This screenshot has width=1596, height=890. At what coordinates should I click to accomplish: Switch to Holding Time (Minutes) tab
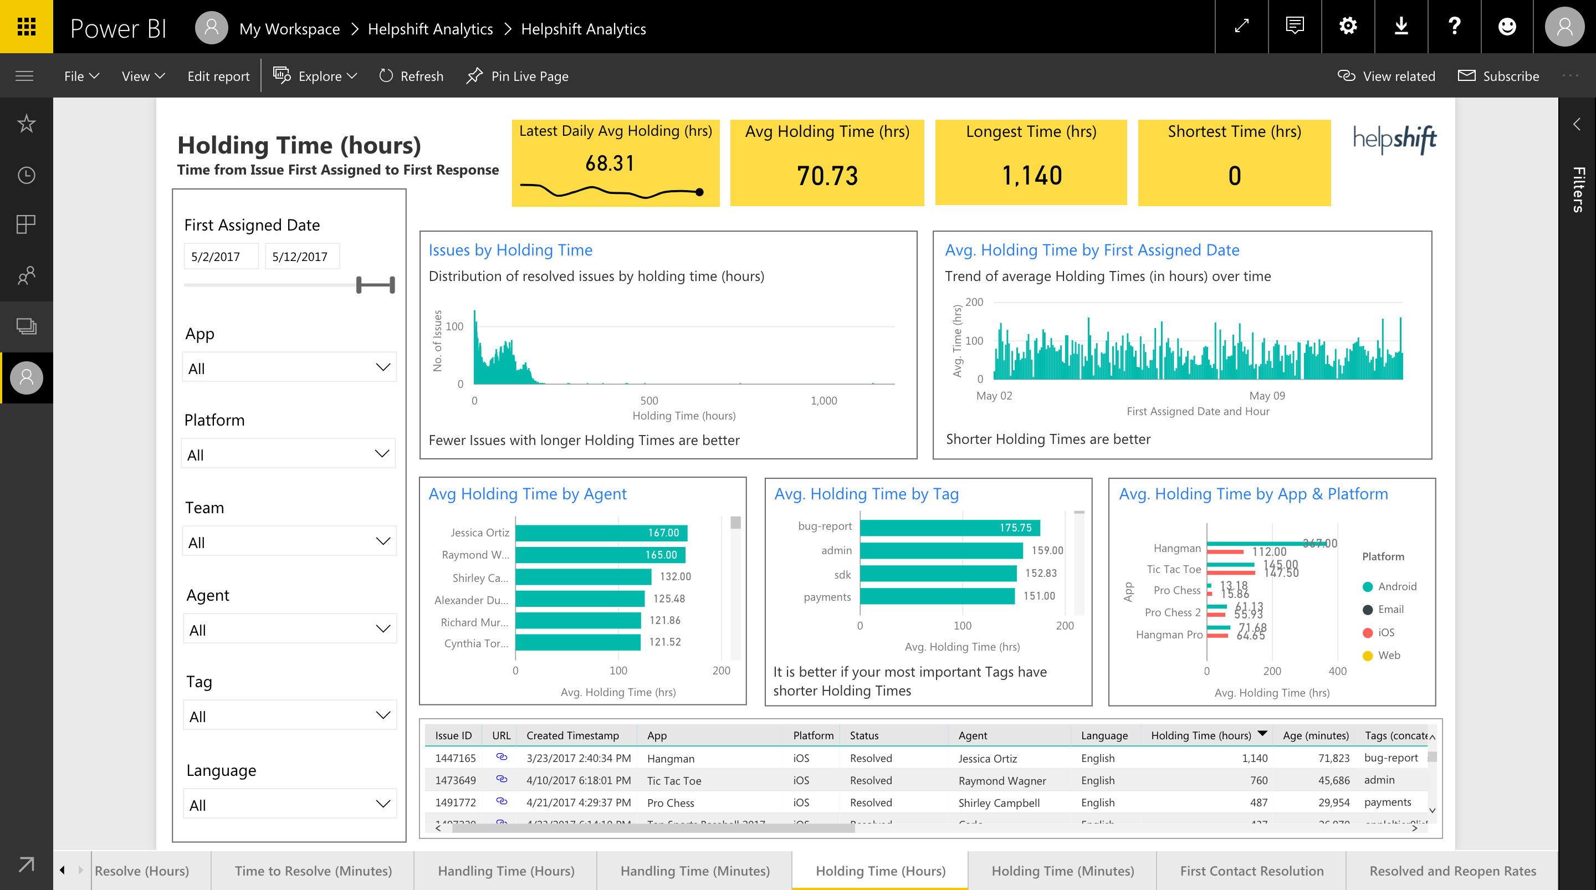click(x=1062, y=870)
